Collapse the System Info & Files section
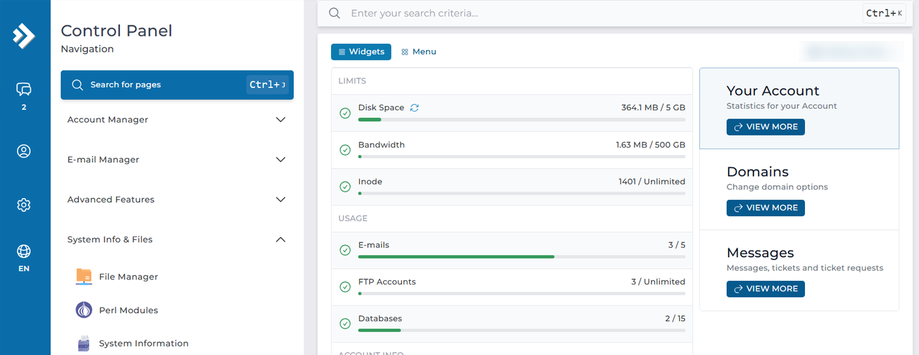The width and height of the screenshot is (919, 355). point(177,240)
